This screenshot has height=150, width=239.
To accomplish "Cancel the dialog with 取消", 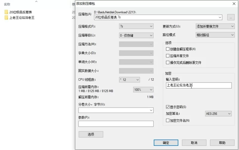I will coord(194,143).
